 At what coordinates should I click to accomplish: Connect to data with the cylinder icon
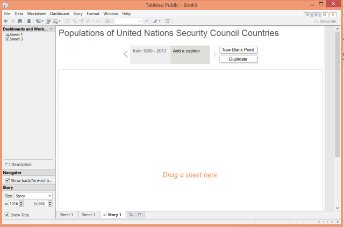click(28, 21)
